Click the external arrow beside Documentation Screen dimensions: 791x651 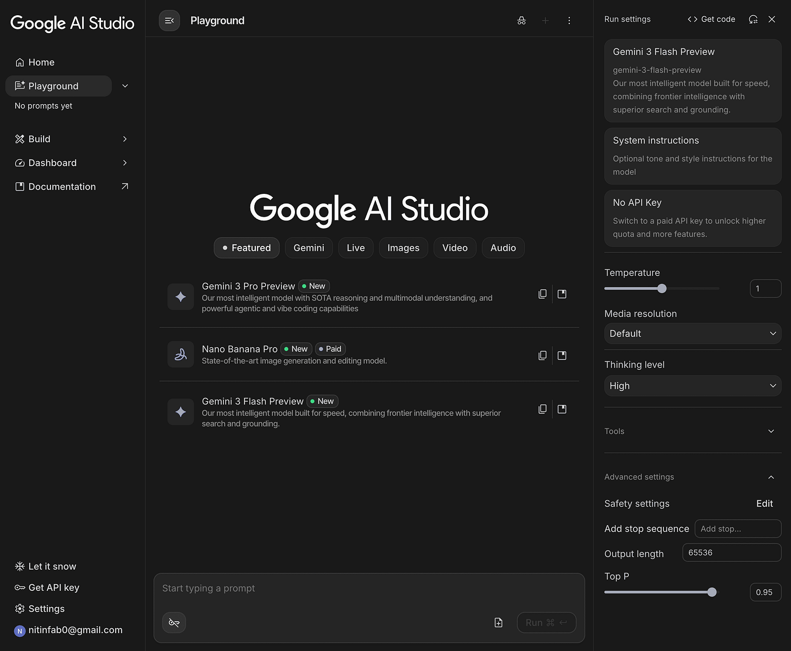point(125,186)
